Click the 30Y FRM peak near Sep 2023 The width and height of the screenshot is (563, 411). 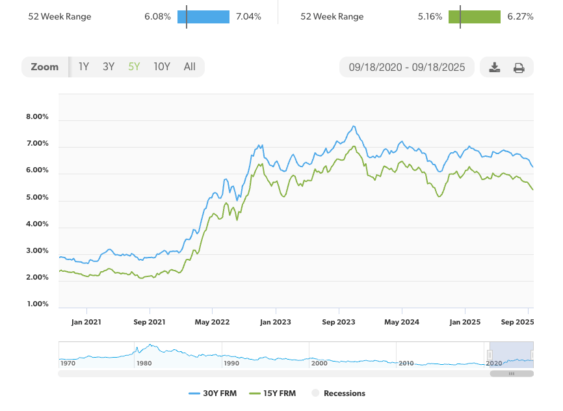point(354,126)
